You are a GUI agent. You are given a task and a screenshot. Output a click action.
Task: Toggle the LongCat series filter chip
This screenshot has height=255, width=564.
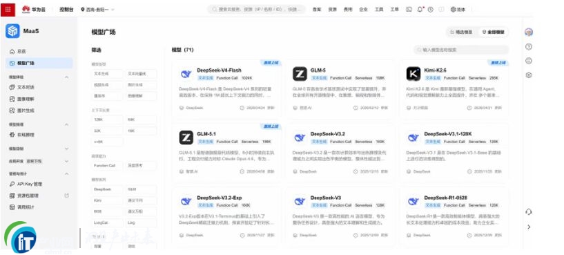tap(107, 223)
